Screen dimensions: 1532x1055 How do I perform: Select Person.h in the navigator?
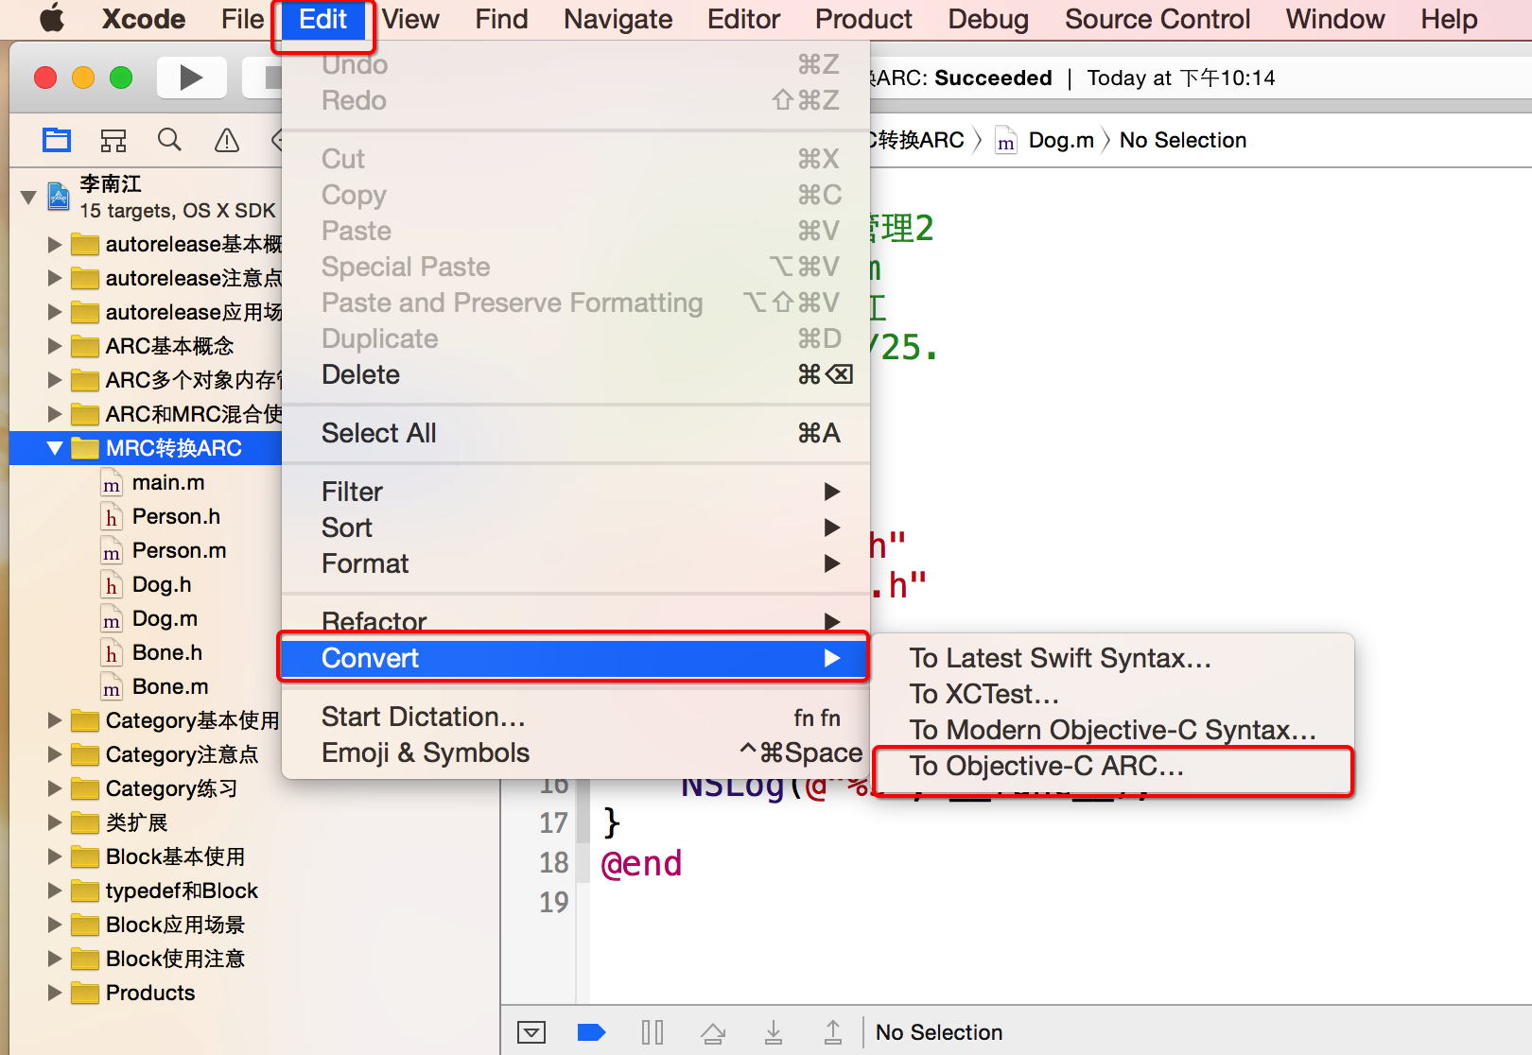pyautogui.click(x=176, y=517)
